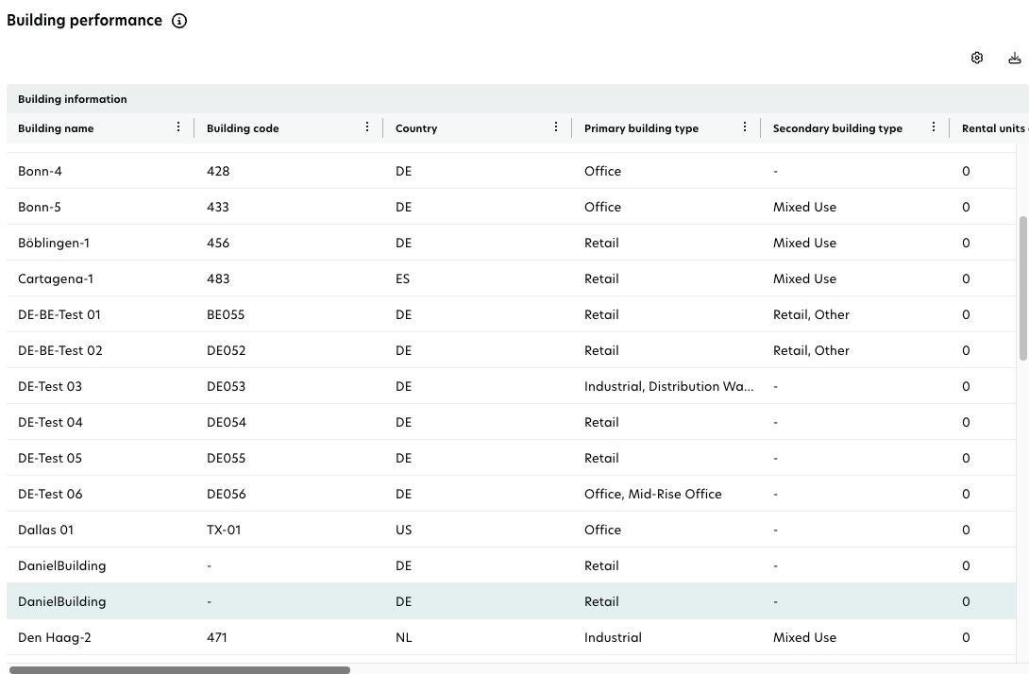Click Mixed Use in Bonn-5 row
This screenshot has height=674, width=1029.
804,208
